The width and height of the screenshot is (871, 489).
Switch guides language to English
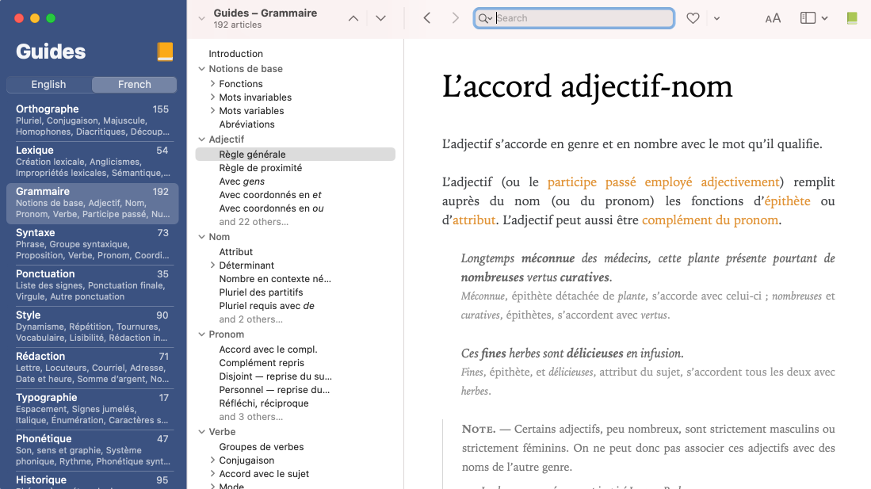pyautogui.click(x=49, y=85)
